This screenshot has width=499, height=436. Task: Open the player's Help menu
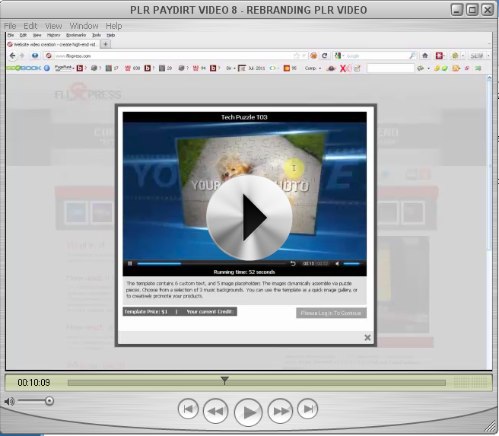pyautogui.click(x=113, y=26)
